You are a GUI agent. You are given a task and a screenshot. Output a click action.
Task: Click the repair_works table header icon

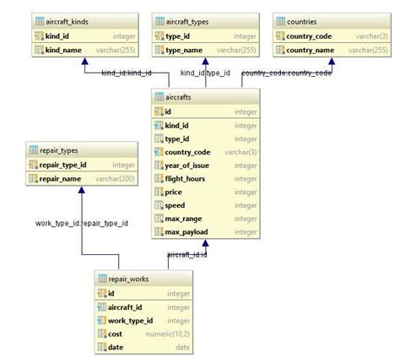point(102,279)
